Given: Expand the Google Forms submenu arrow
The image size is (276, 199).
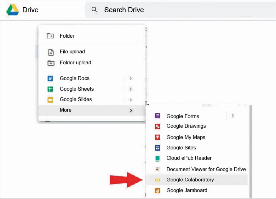Looking at the screenshot, I should tap(233, 116).
